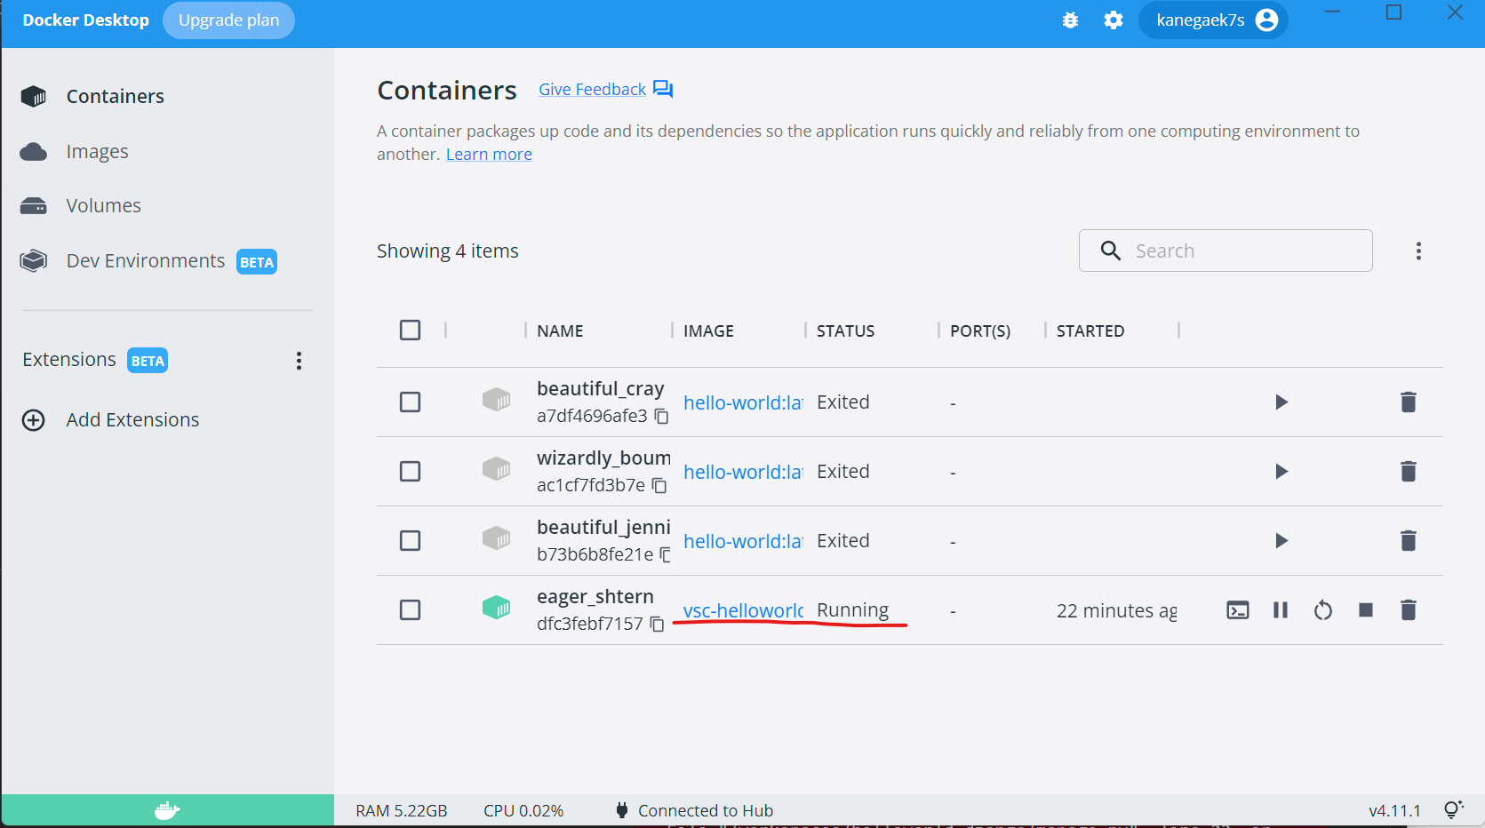Follow the Learn more link
This screenshot has width=1485, height=828.
(489, 155)
